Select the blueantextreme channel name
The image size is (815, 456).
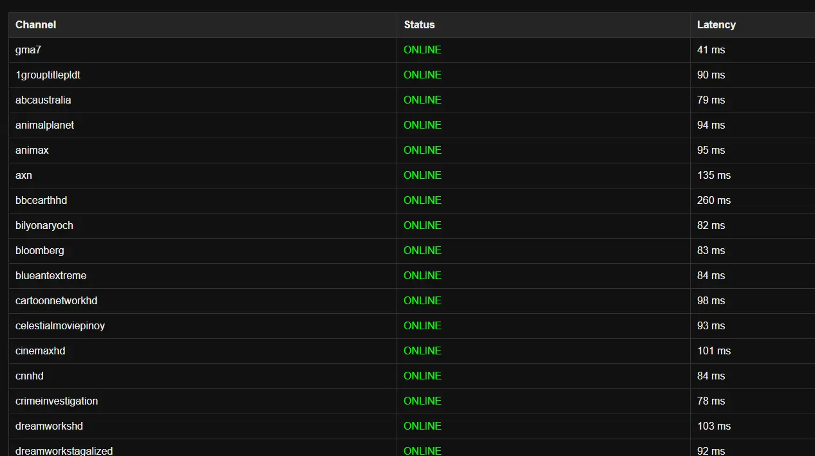51,275
